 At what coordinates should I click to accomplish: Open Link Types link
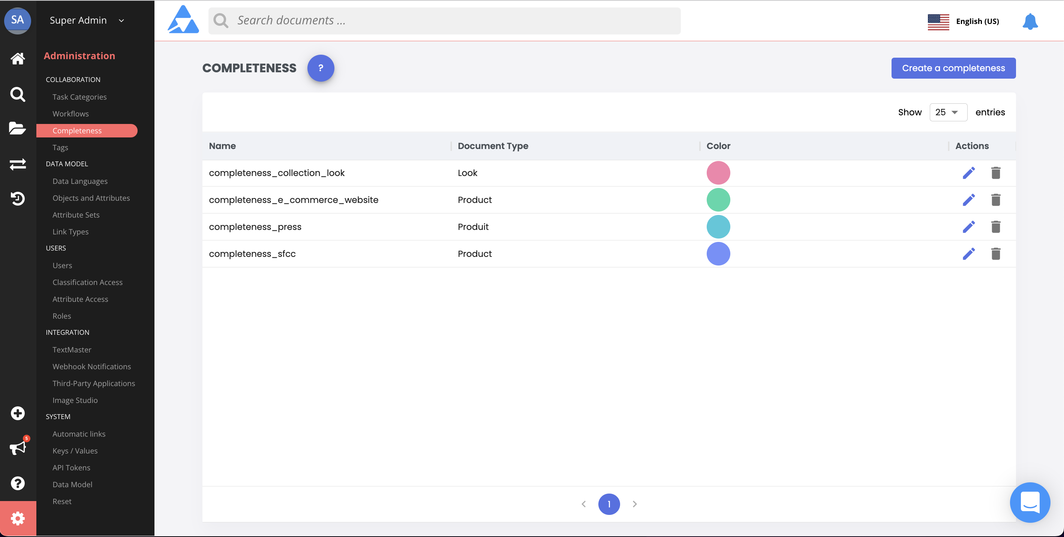click(x=70, y=232)
